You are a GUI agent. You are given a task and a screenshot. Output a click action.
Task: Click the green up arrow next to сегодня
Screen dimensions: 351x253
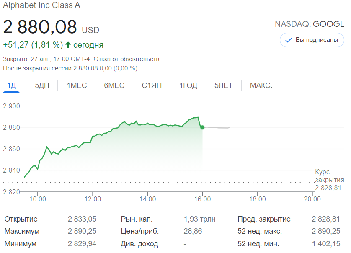pyautogui.click(x=68, y=44)
